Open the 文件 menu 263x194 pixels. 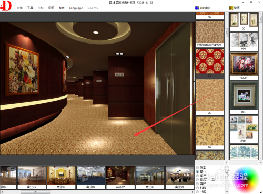point(19,8)
